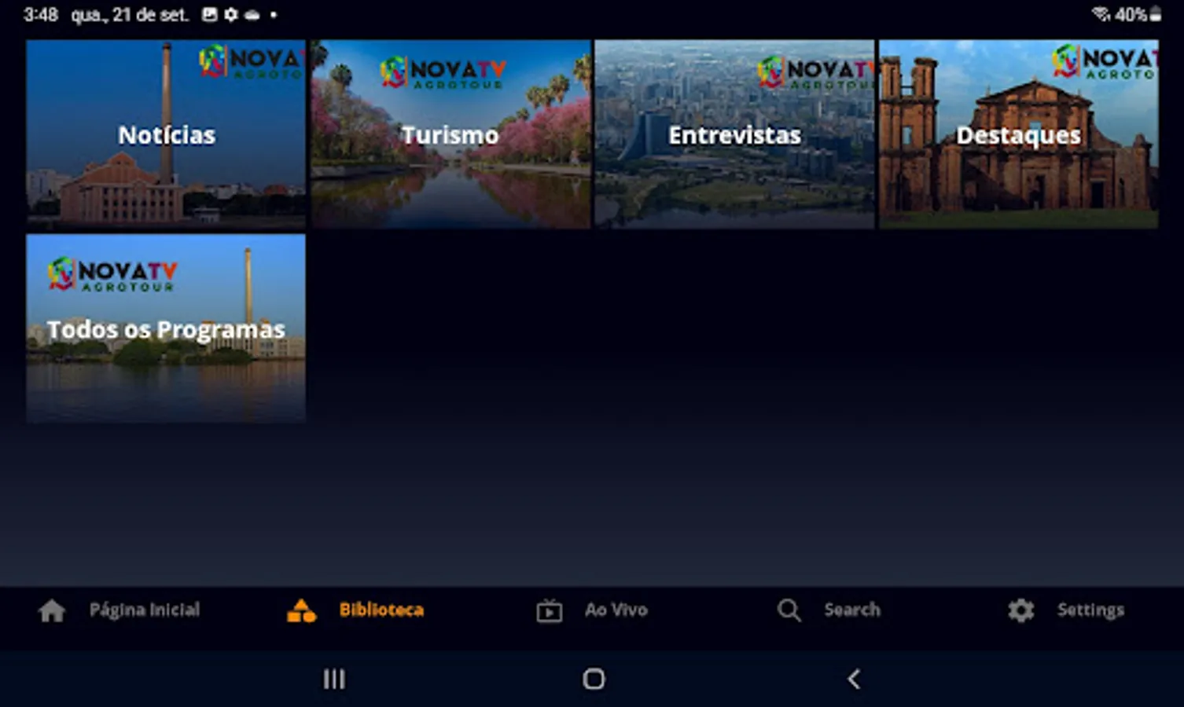Tap the cloud notification icon in status bar

(252, 15)
